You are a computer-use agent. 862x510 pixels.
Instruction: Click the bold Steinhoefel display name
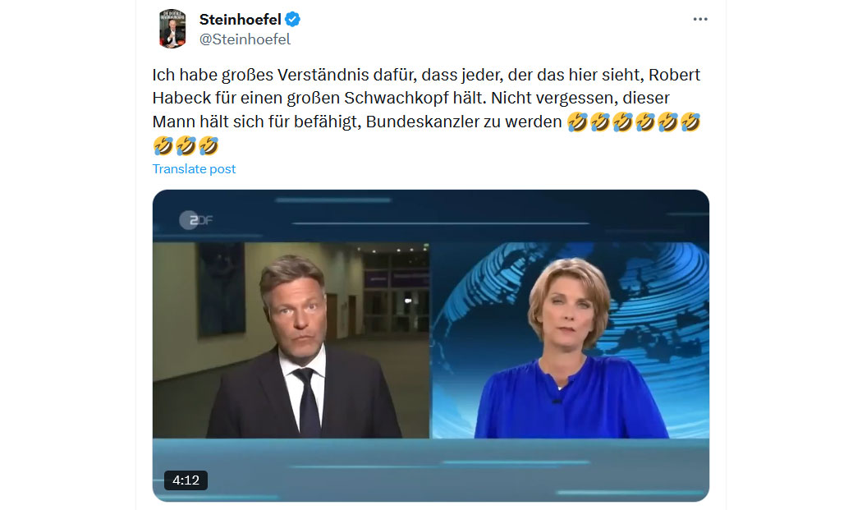tap(241, 19)
